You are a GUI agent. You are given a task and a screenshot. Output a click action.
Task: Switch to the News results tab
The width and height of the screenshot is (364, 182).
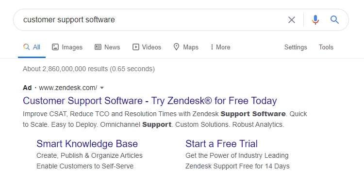coord(107,47)
